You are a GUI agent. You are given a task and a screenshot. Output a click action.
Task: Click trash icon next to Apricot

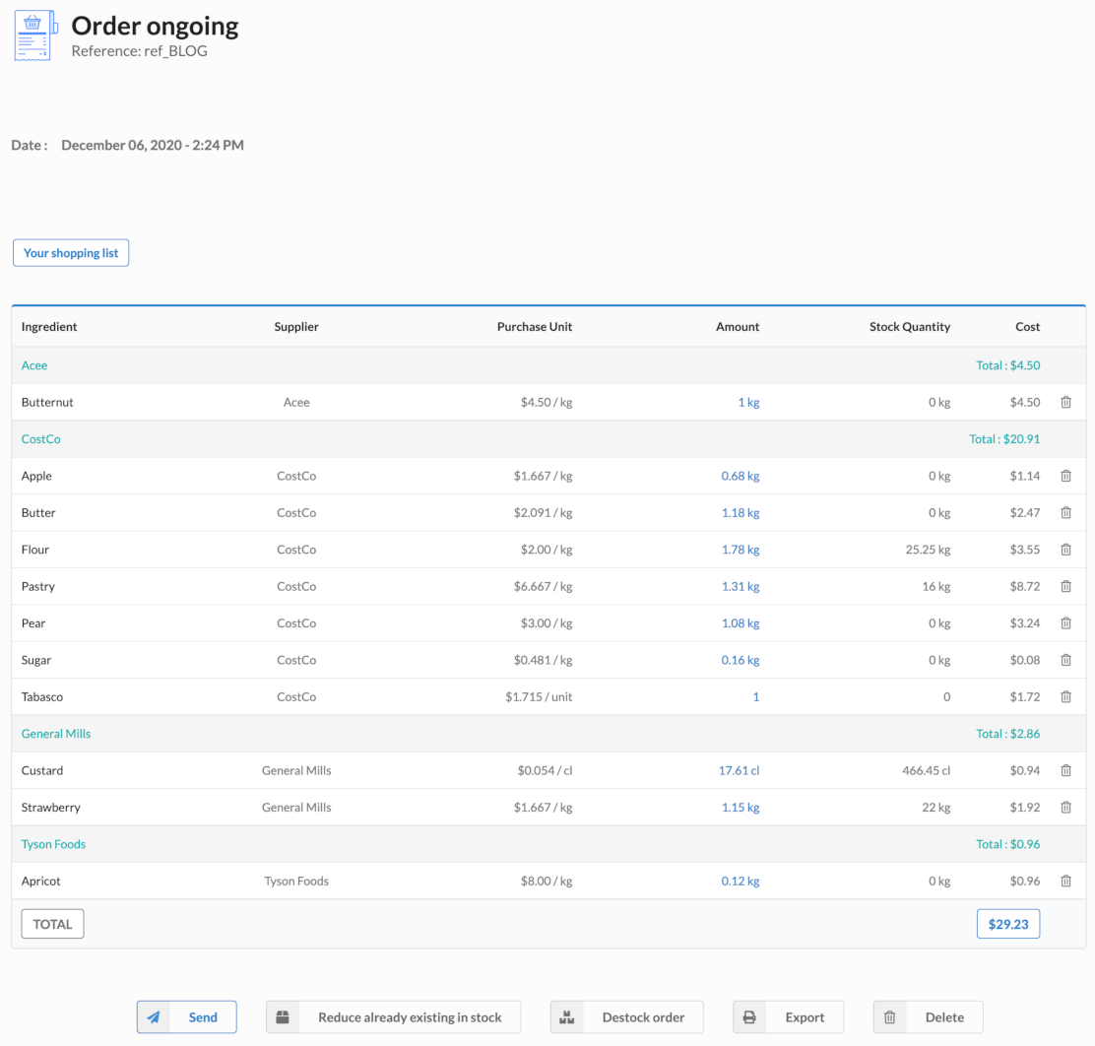[x=1065, y=881]
